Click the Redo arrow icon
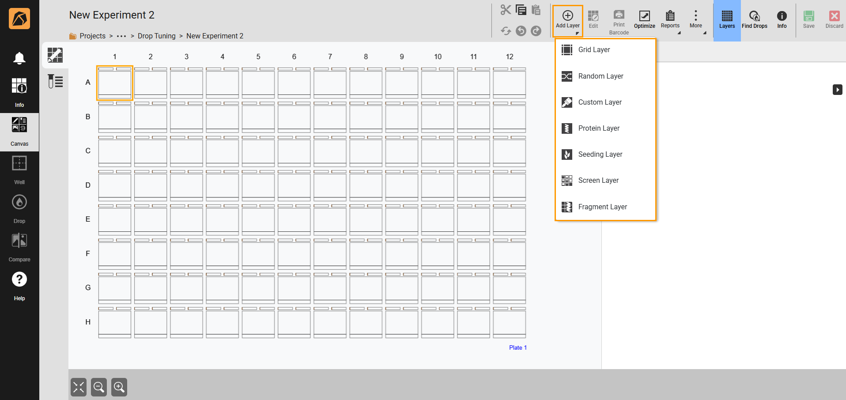This screenshot has width=846, height=400. [x=536, y=31]
